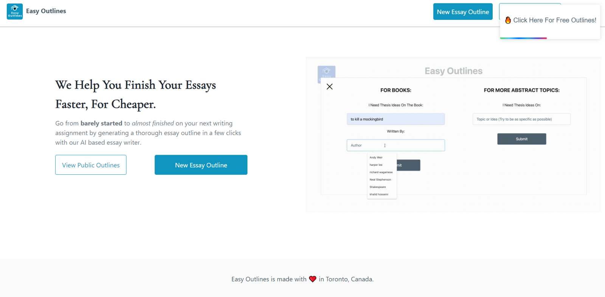
Task: Click the book title field 'to kill a mockingbird'
Action: [x=396, y=119]
